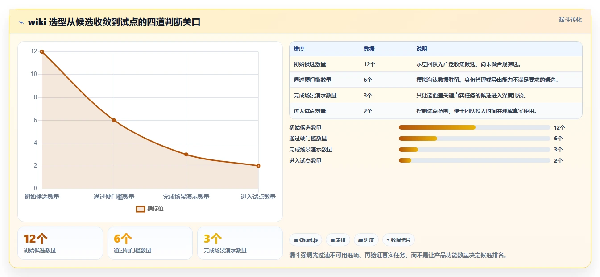
Task: Click the 6个 cell in the table
Action: tap(368, 80)
